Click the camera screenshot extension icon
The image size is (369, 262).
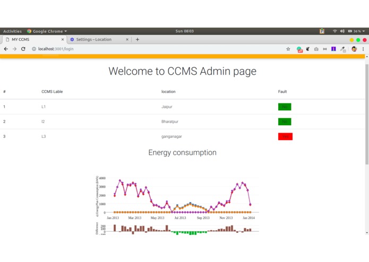[x=316, y=49]
